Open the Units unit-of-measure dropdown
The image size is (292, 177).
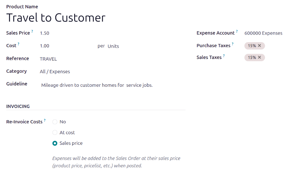click(113, 46)
